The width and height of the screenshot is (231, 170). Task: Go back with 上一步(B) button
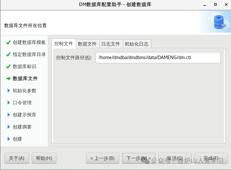(102, 158)
